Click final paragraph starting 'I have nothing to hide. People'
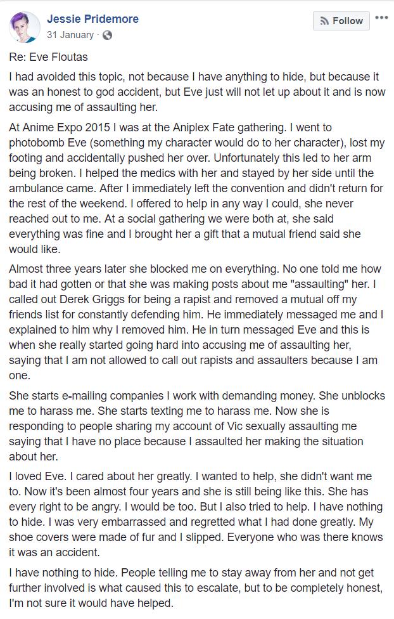This screenshot has height=619, width=394. 197,588
